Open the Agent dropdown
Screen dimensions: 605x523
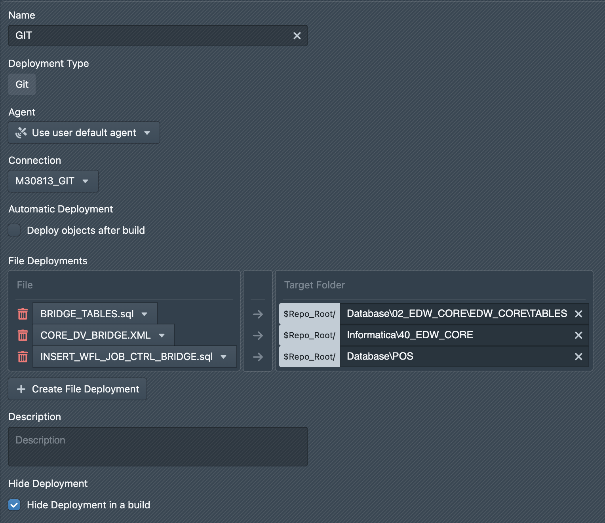tap(84, 133)
